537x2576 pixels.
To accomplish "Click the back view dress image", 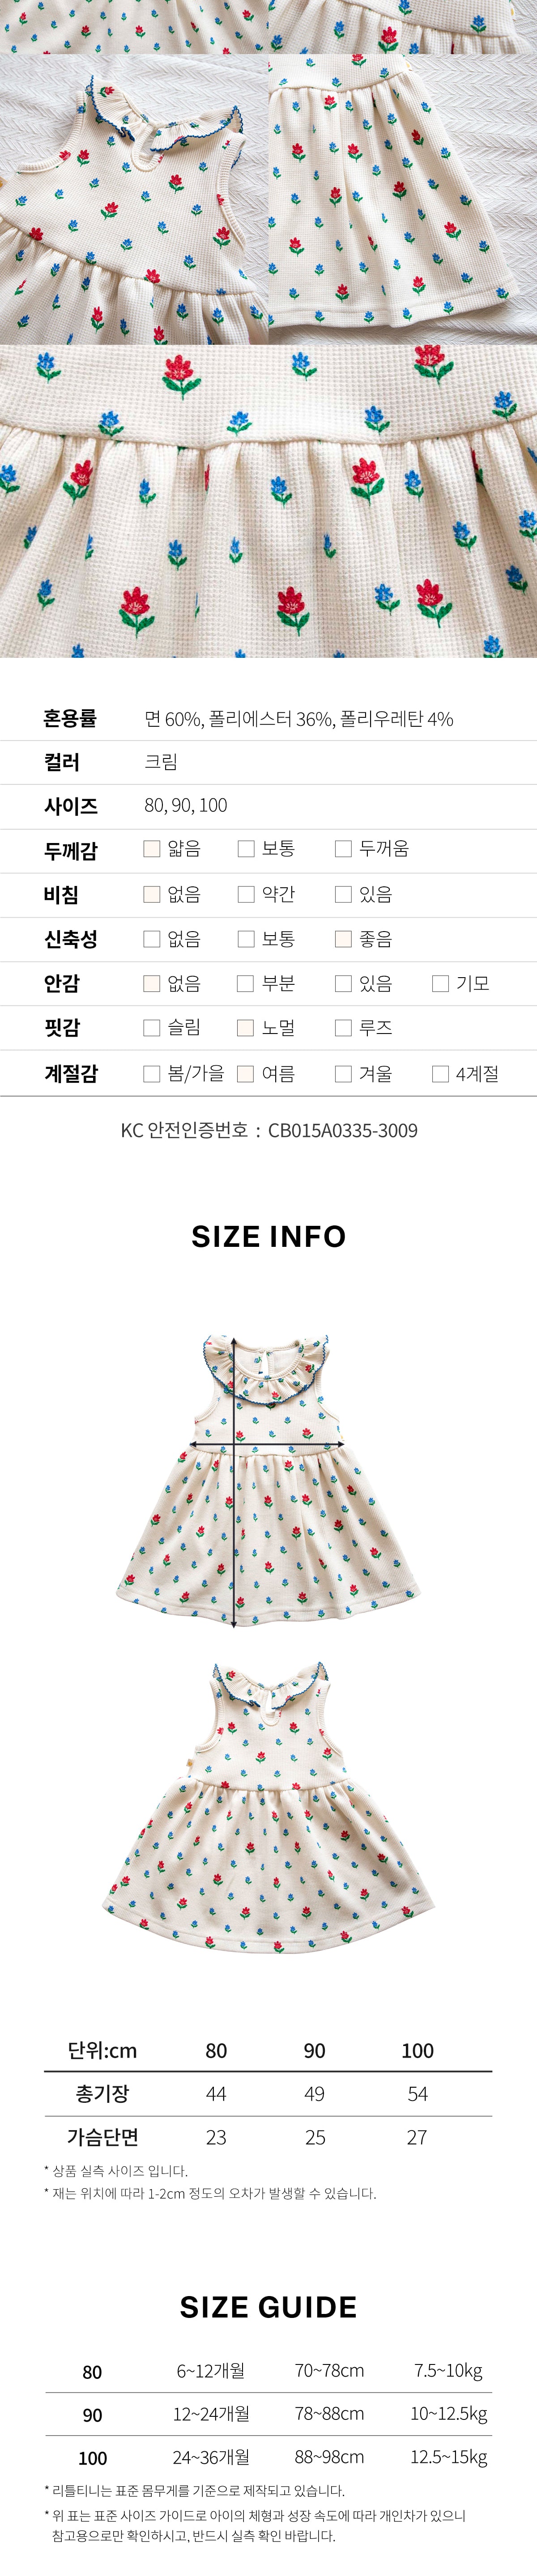I will pos(268,1809).
